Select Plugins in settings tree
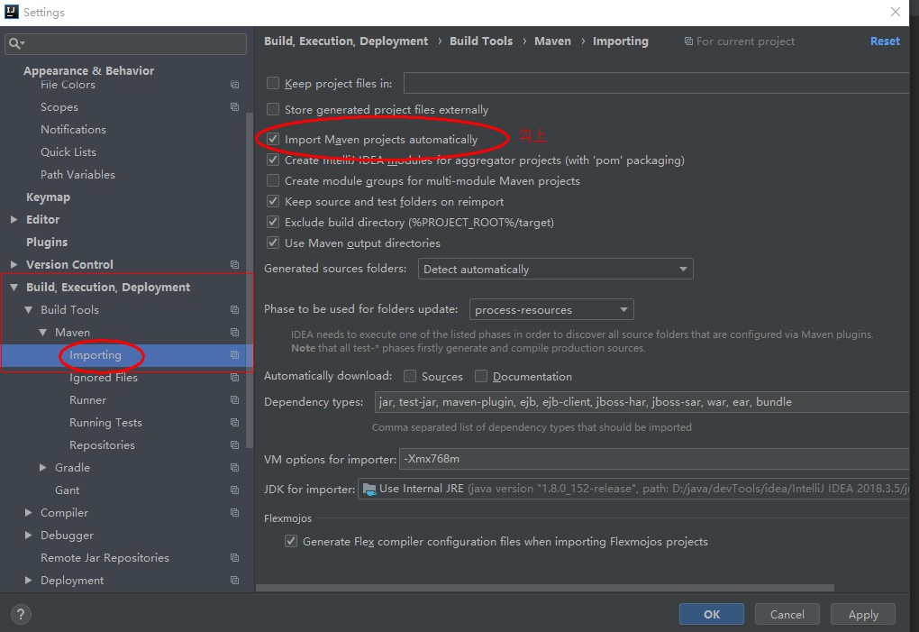 tap(47, 243)
